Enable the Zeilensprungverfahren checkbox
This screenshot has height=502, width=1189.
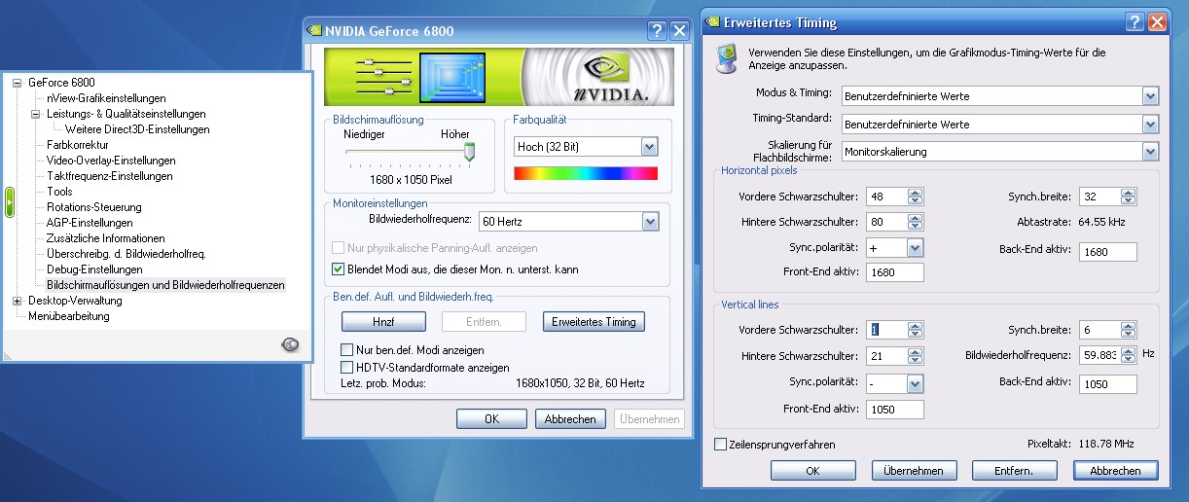tap(720, 445)
